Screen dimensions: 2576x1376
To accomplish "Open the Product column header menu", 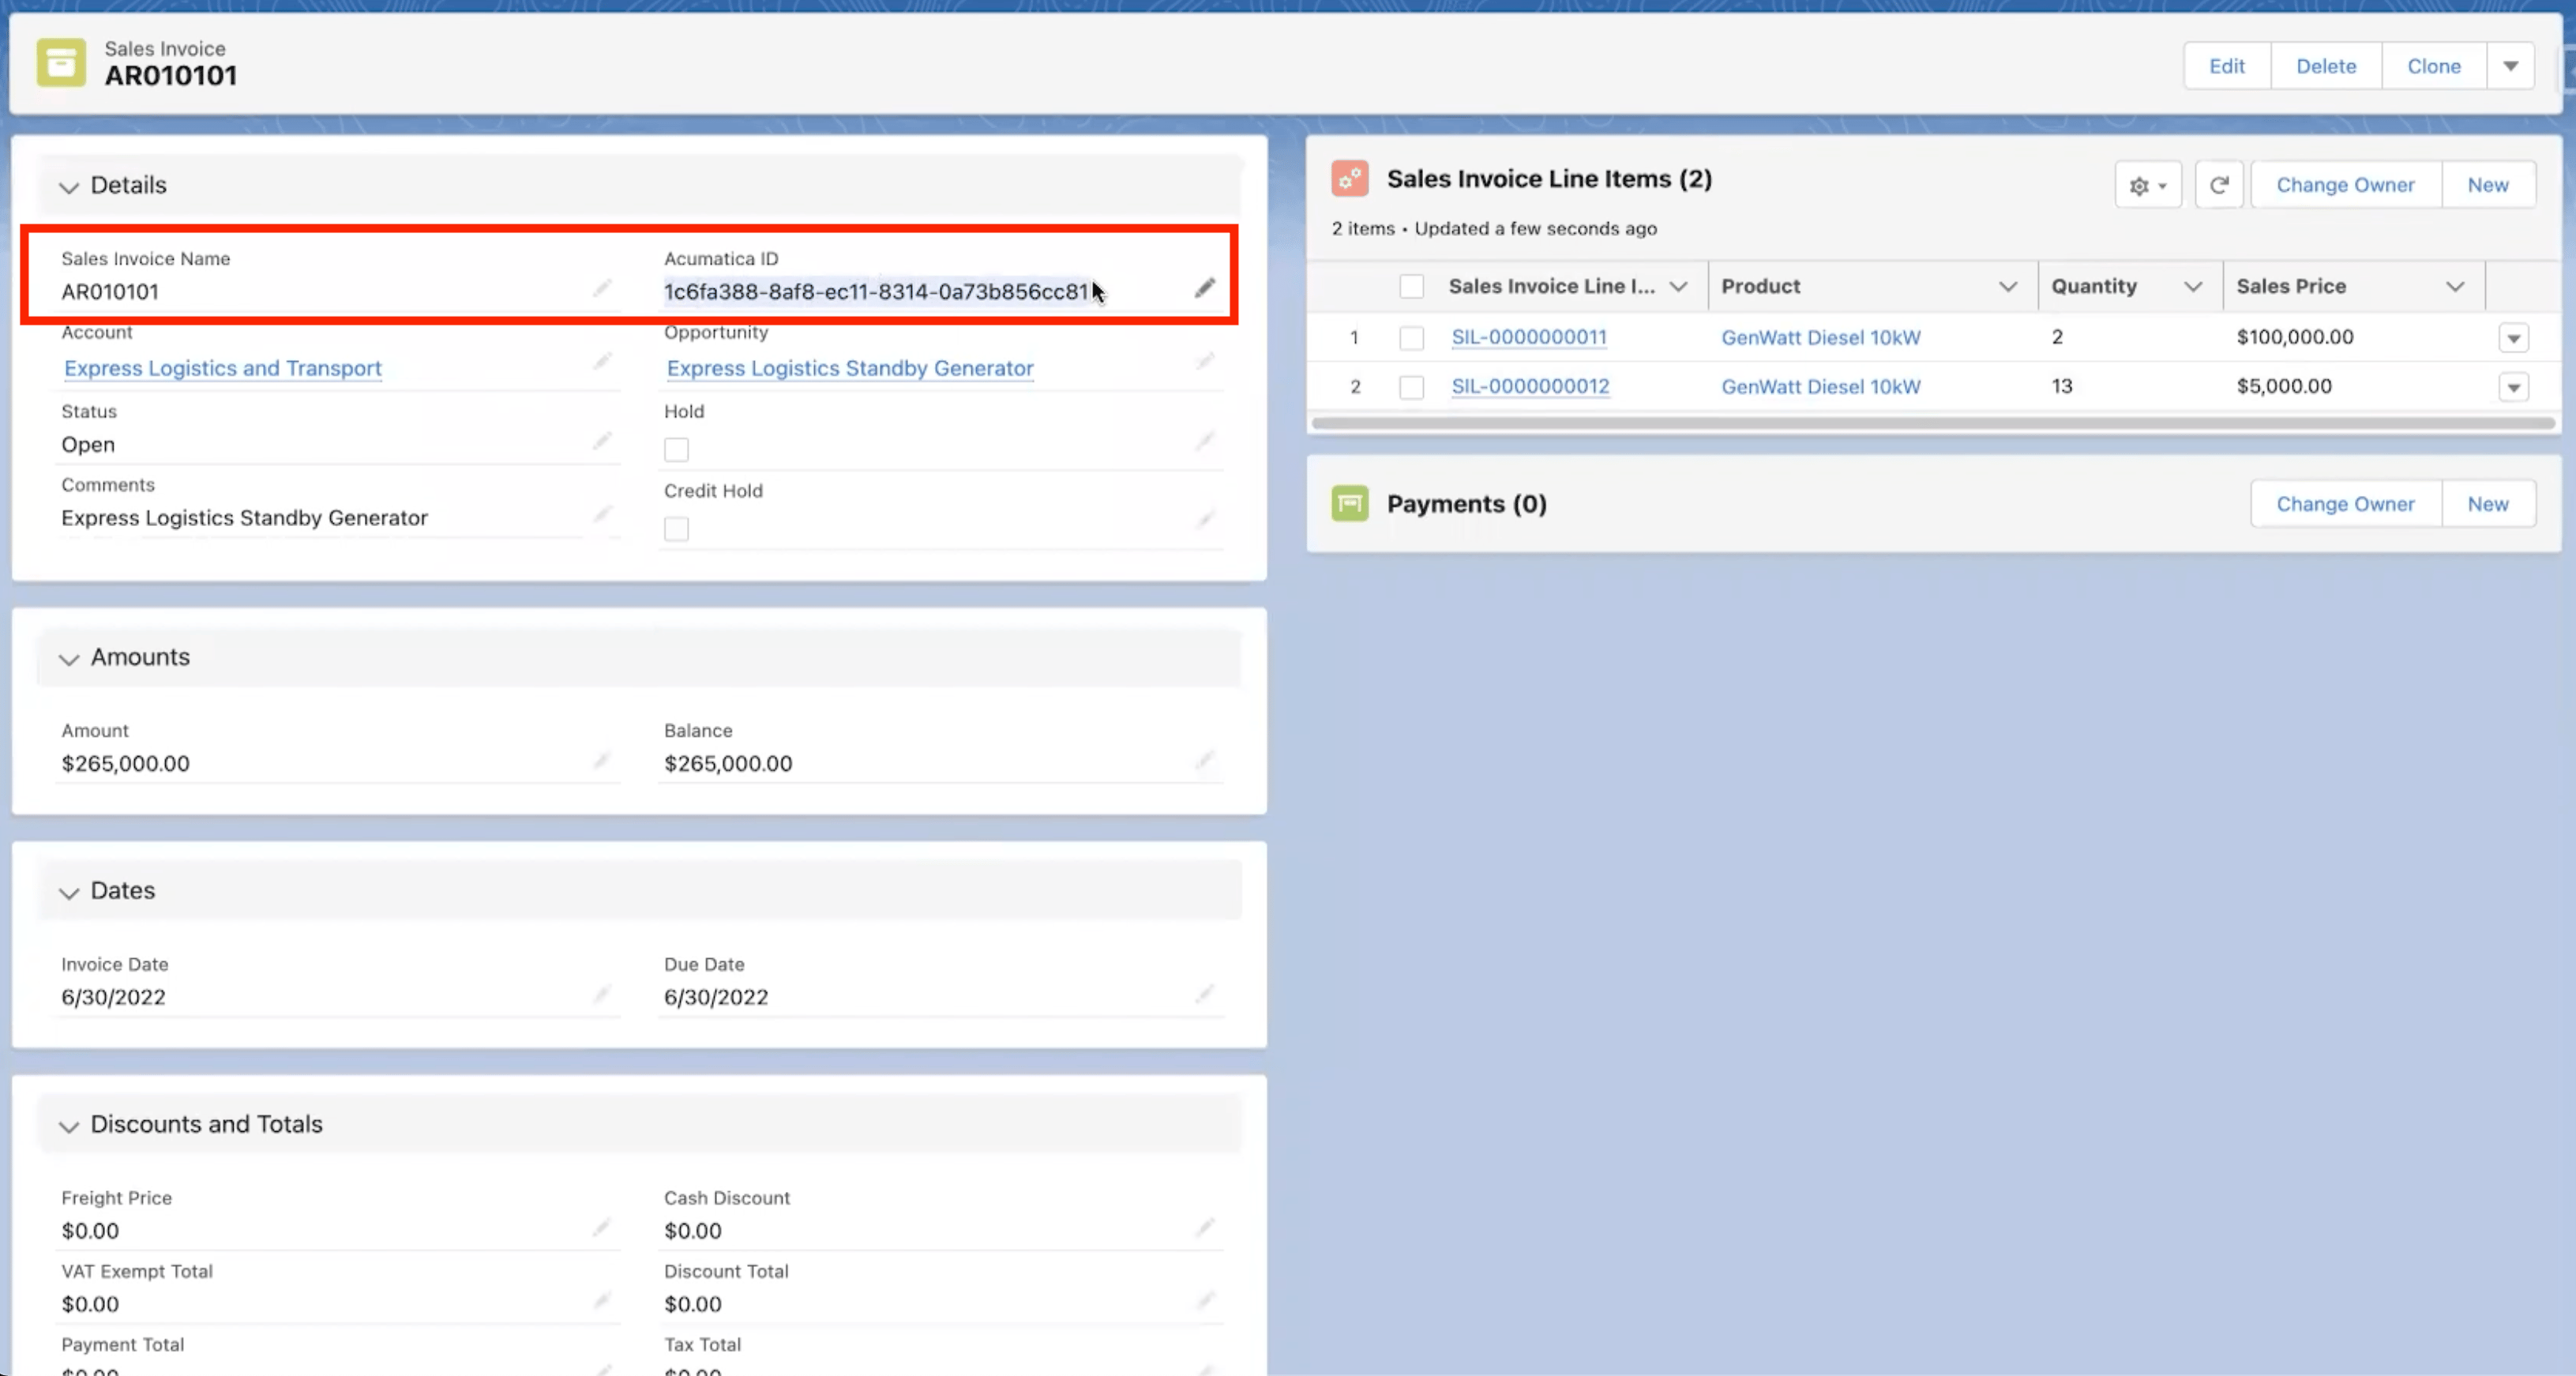I will [x=2007, y=287].
